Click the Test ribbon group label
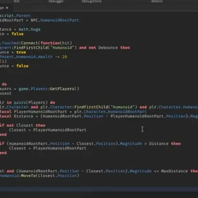 (x=16, y=2)
